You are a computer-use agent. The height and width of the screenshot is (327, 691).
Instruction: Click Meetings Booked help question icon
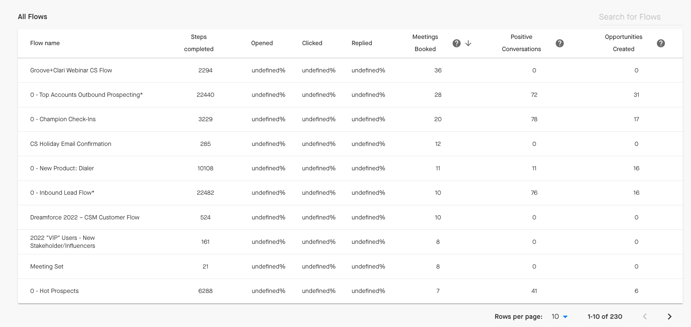coord(456,43)
